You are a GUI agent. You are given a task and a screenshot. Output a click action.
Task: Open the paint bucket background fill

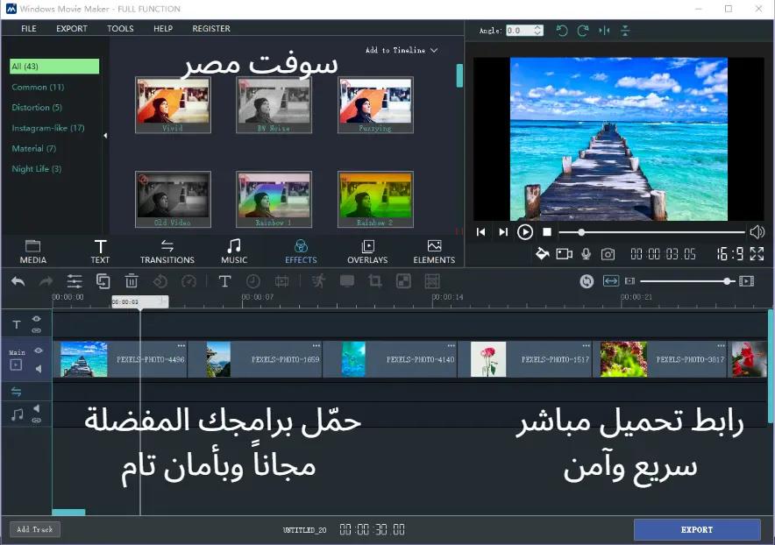pyautogui.click(x=542, y=254)
